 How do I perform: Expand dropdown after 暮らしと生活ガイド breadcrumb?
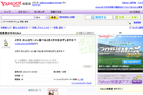click(30, 28)
